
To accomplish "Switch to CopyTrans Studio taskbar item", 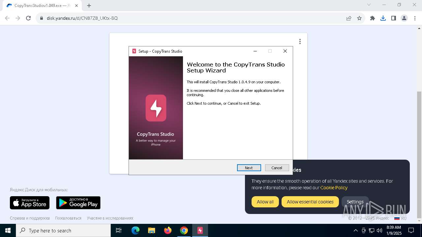I will coord(200,230).
